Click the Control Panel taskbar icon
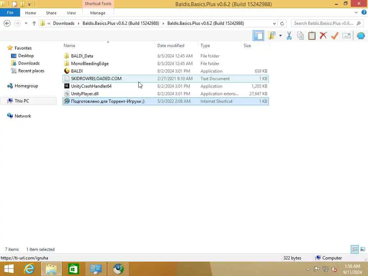The image size is (368, 276). tap(96, 269)
